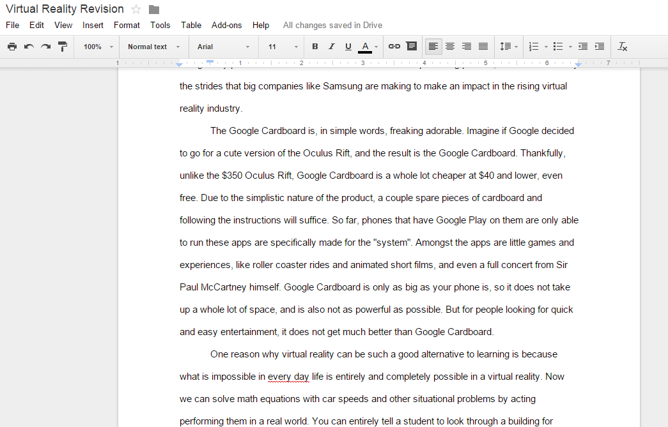The image size is (668, 427).
Task: Open the Insert menu
Action: (x=93, y=25)
